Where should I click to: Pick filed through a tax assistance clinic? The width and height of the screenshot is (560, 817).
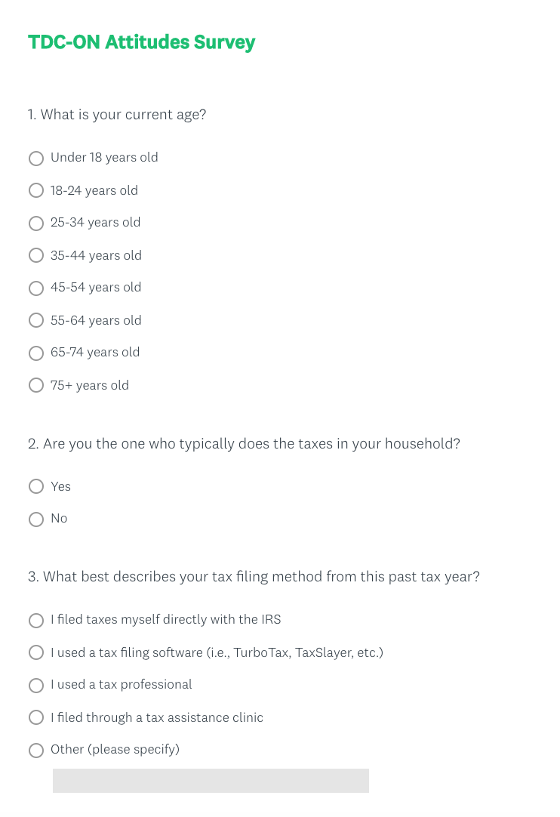coord(36,718)
